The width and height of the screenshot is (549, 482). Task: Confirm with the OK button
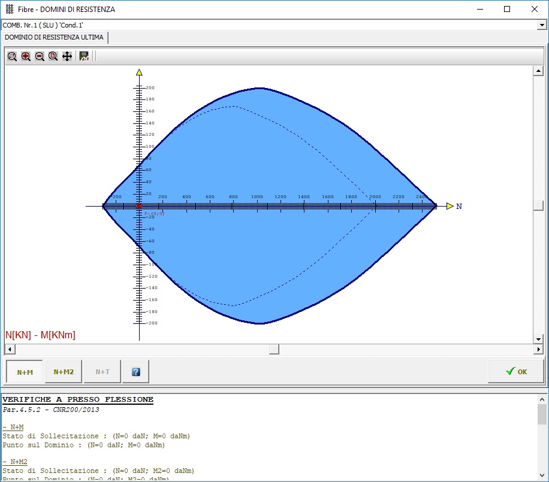click(x=517, y=371)
